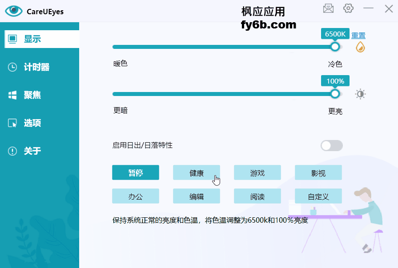
Task: Open the mail feedback envelope icon
Action: tap(328, 8)
